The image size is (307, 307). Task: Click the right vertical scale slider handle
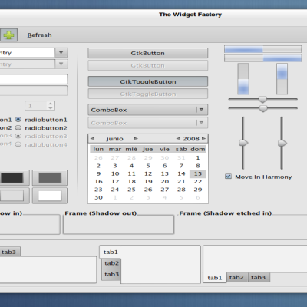pyautogui.click(x=282, y=143)
